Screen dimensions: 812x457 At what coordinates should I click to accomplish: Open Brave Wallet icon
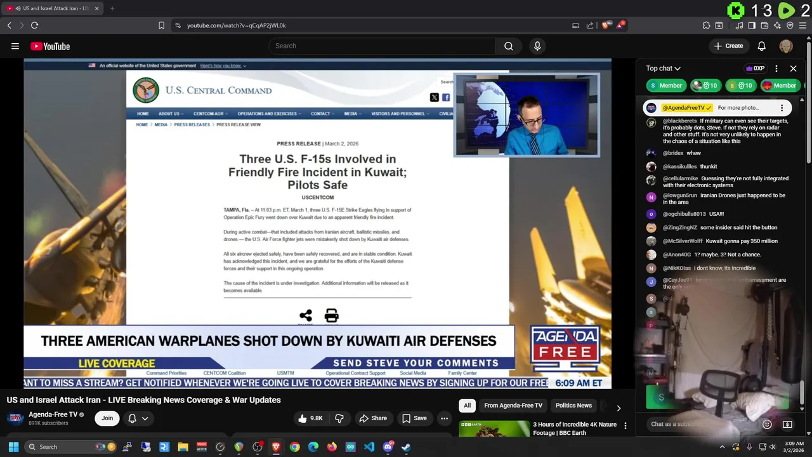tap(764, 25)
